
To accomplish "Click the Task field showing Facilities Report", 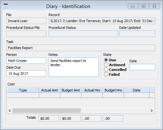I will pos(81,48).
